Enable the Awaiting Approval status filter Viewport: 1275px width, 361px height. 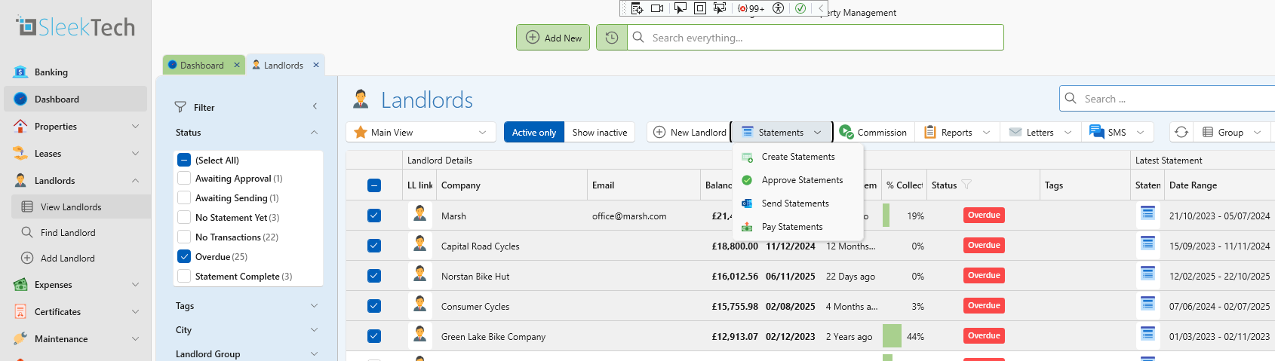[x=184, y=179]
